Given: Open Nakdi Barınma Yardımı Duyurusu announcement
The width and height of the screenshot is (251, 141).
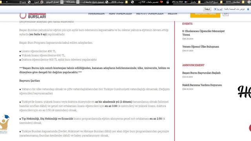Looking at the screenshot, I should (x=202, y=85).
